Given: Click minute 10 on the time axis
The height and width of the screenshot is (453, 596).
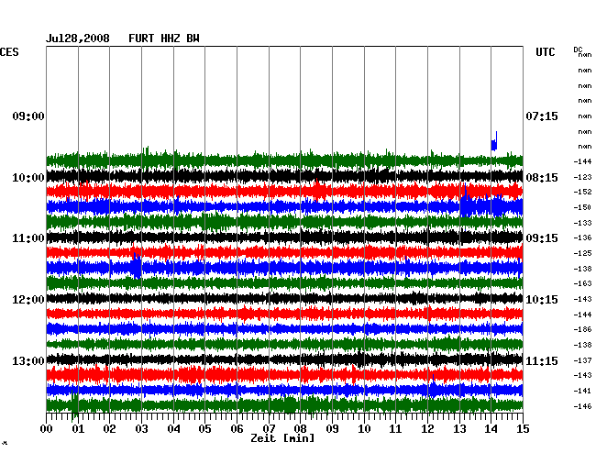Looking at the screenshot, I should (364, 429).
